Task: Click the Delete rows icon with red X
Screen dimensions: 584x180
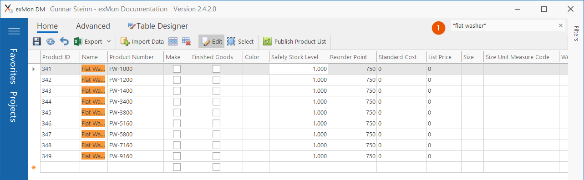Action: (186, 41)
